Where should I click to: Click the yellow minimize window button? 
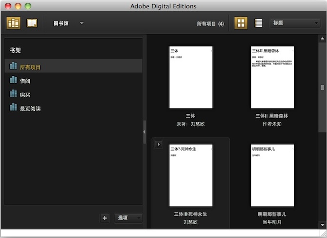point(18,6)
